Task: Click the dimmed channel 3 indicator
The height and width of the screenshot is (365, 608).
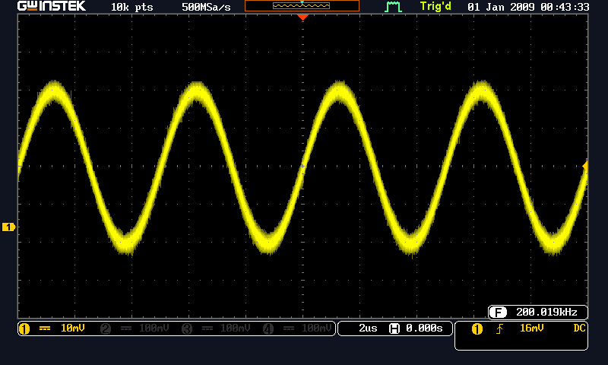Action: coord(187,328)
